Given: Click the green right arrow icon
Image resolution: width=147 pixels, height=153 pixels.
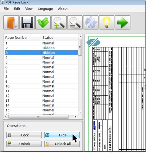Looking at the screenshot, I should click(x=123, y=23).
